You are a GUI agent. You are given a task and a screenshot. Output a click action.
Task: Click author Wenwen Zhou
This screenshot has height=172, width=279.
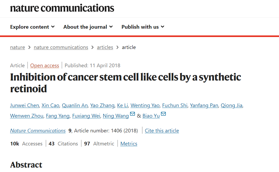pyautogui.click(x=27, y=116)
